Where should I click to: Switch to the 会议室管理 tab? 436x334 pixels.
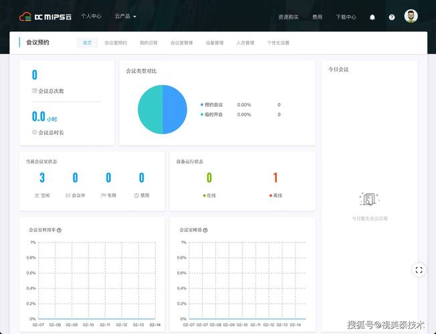click(182, 43)
